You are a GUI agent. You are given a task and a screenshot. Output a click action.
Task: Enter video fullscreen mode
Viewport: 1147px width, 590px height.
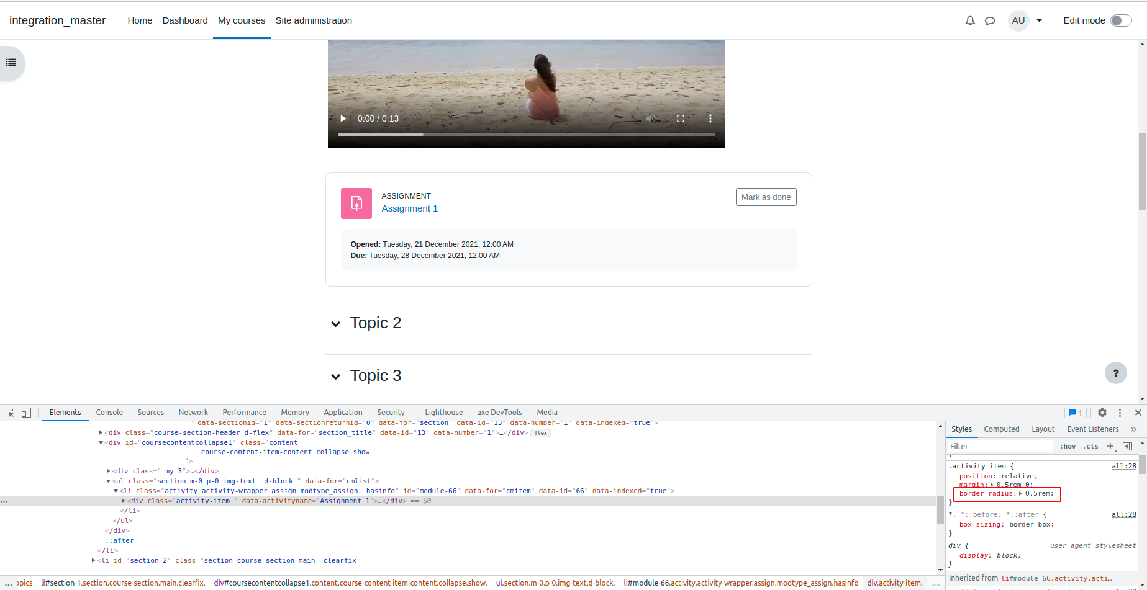(x=681, y=118)
